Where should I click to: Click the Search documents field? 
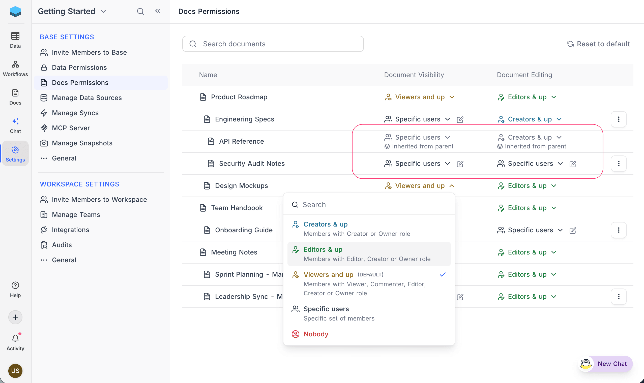click(x=273, y=44)
